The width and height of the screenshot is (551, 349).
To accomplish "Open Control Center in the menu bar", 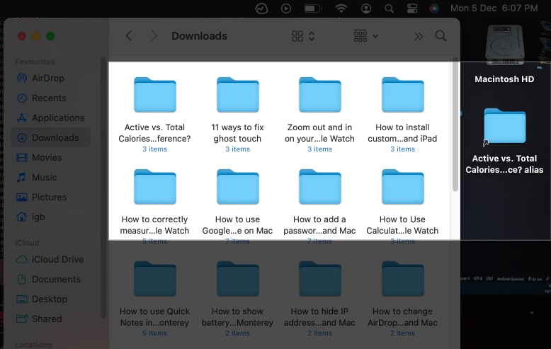I will pyautogui.click(x=413, y=8).
